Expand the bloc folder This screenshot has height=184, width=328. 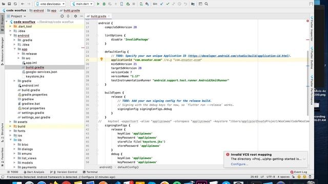14,144
